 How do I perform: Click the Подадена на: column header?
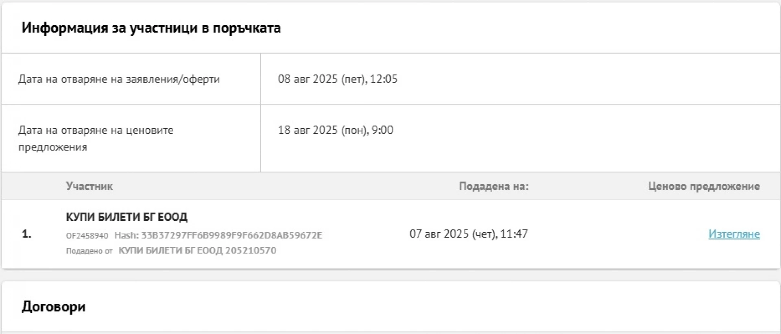[493, 186]
